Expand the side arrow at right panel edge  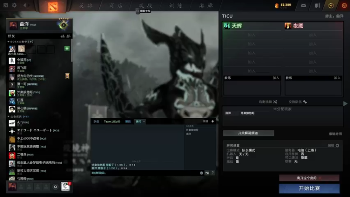point(345,103)
